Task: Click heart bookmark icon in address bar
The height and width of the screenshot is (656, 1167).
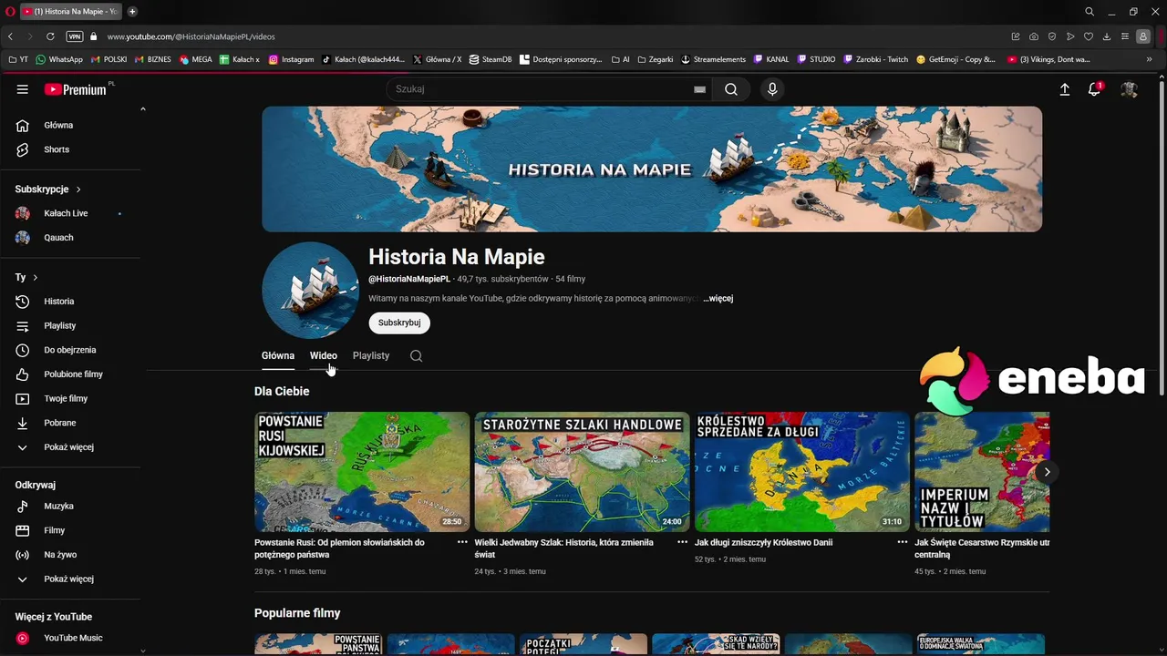Action: coord(1089,36)
